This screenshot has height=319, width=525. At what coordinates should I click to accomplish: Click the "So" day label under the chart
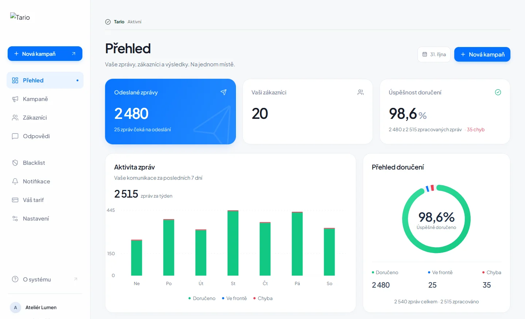(330, 284)
